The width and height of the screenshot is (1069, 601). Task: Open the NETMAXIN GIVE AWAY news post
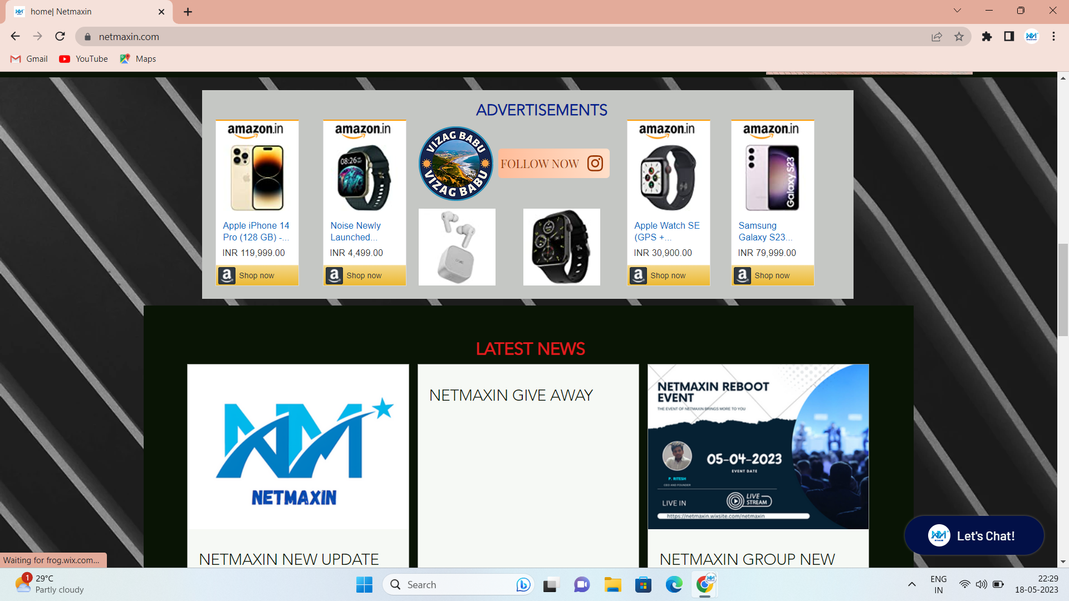click(x=511, y=395)
